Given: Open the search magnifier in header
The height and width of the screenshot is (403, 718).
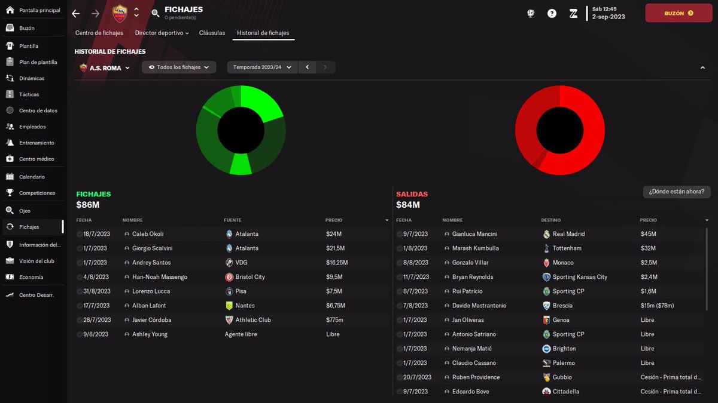Looking at the screenshot, I should click(156, 13).
